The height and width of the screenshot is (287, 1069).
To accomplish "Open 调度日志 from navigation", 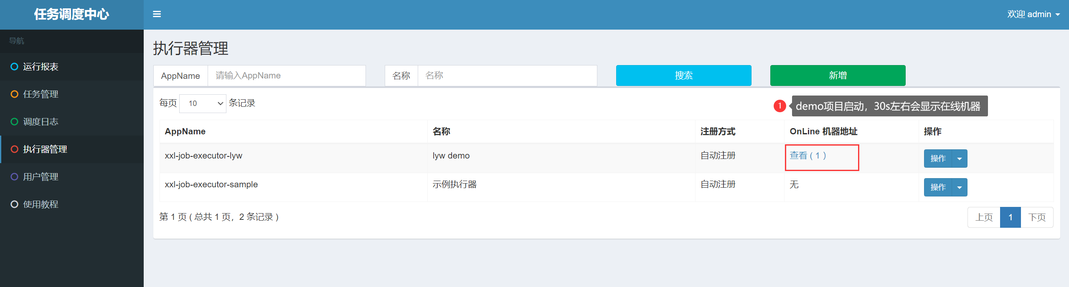I will tap(72, 122).
